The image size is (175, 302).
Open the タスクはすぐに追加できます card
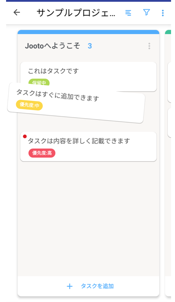tap(76, 98)
